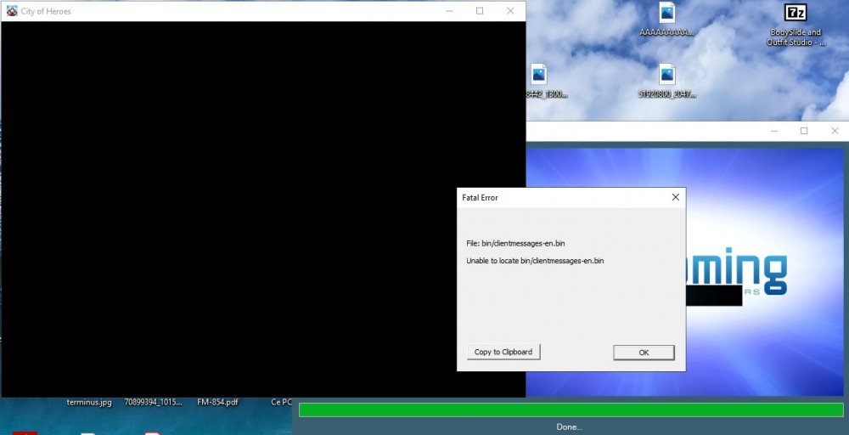The width and height of the screenshot is (849, 435).
Task: Click the green download progress bar
Action: click(x=571, y=410)
